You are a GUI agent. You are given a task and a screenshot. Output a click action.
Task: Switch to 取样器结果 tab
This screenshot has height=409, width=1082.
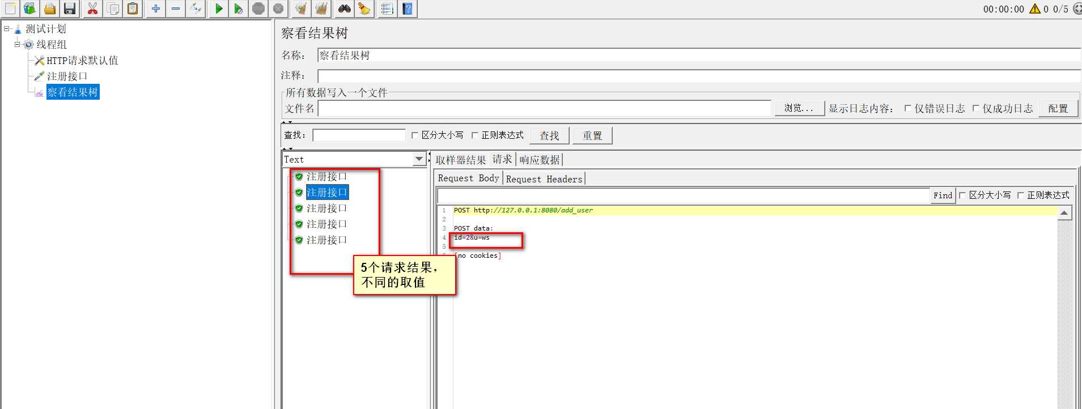tap(461, 160)
